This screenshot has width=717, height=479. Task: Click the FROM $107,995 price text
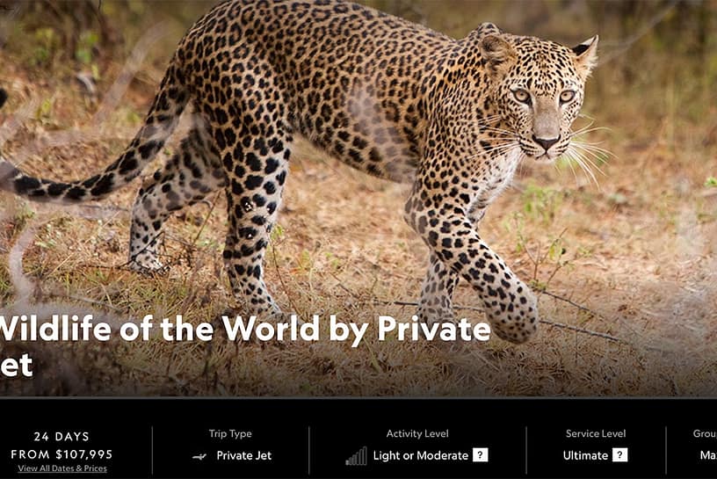pyautogui.click(x=62, y=454)
